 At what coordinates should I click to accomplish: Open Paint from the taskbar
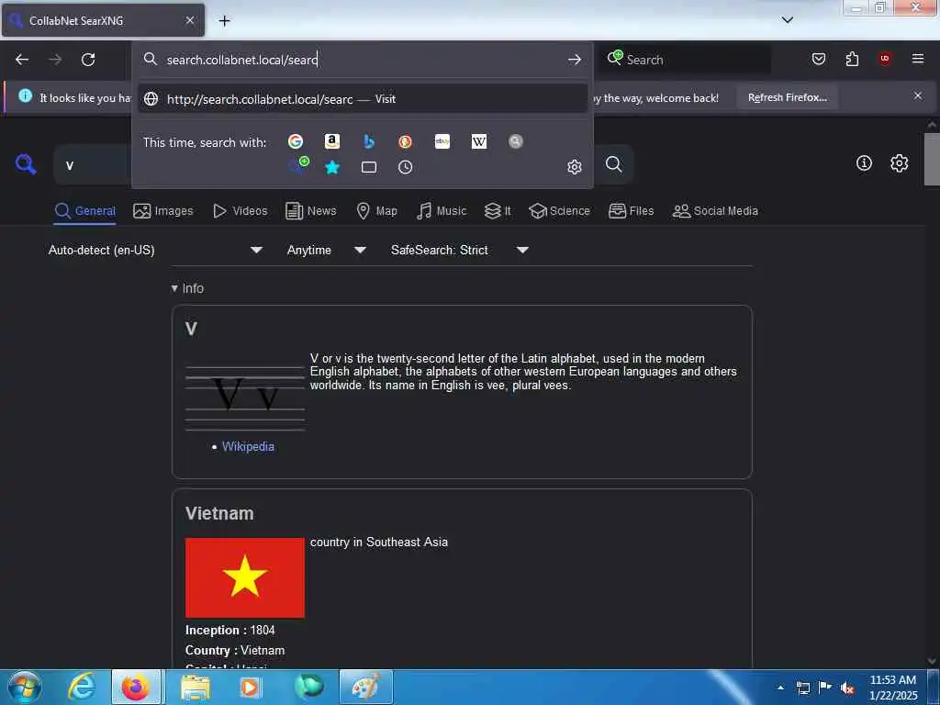(365, 687)
